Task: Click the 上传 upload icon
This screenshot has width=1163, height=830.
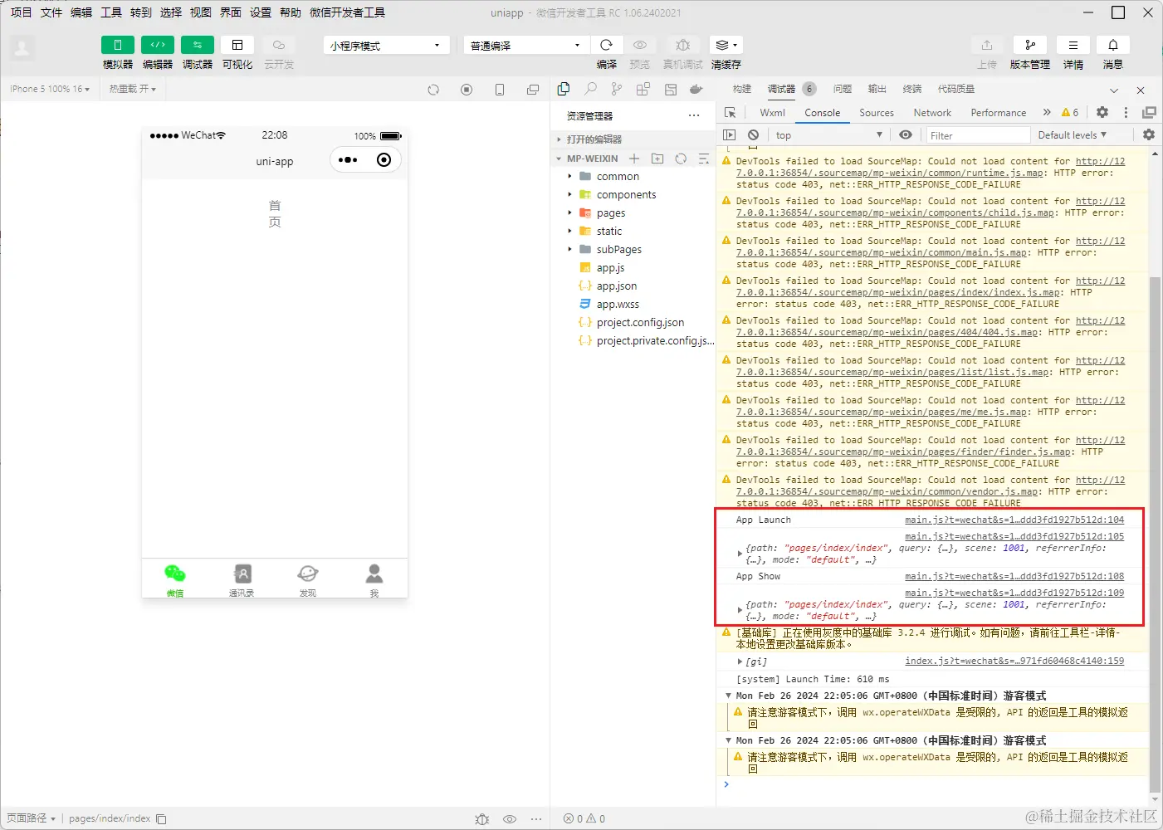Action: [986, 45]
